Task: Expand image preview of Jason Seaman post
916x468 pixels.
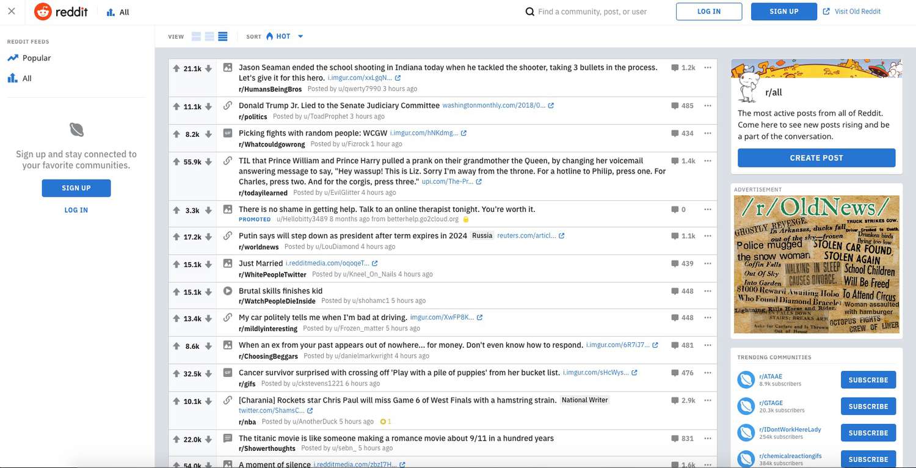Action: point(228,68)
